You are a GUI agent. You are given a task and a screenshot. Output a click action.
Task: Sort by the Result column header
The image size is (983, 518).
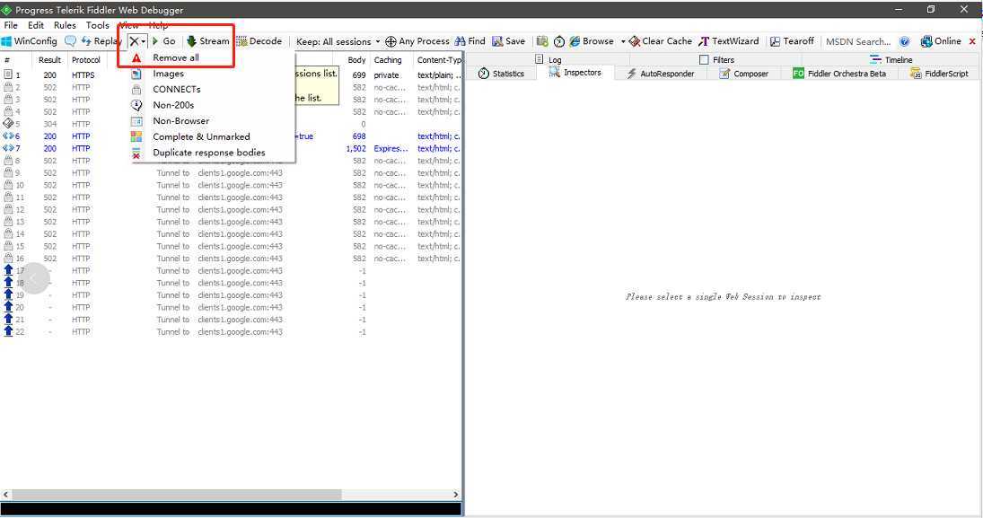tap(49, 60)
